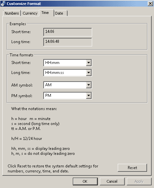
Task: Click the AM symbol text field
Action: (65, 85)
